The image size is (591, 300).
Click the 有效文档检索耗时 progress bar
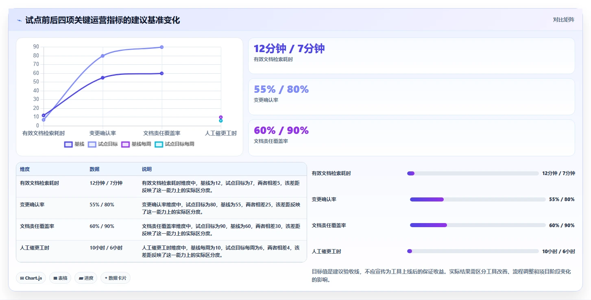tap(473, 173)
